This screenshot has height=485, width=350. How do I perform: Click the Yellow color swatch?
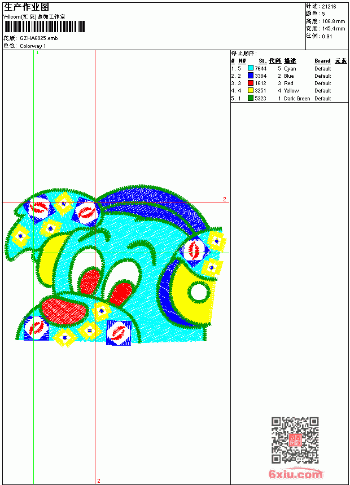[x=251, y=90]
